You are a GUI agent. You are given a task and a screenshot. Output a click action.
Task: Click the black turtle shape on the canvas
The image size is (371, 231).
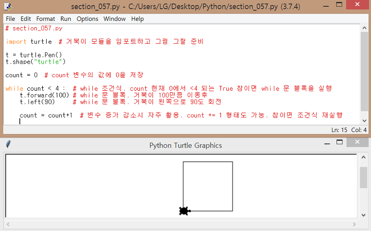coord(185,211)
